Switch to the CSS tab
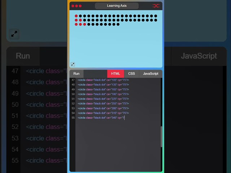This screenshot has width=231, height=173. [131, 74]
